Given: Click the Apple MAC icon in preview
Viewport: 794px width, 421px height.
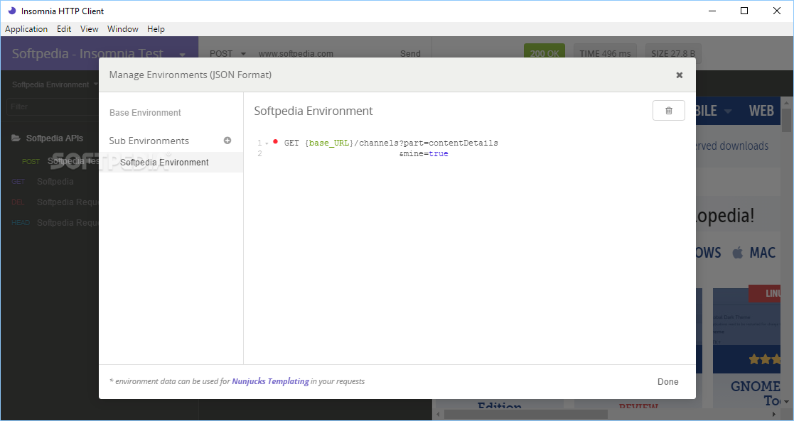Looking at the screenshot, I should click(x=738, y=252).
